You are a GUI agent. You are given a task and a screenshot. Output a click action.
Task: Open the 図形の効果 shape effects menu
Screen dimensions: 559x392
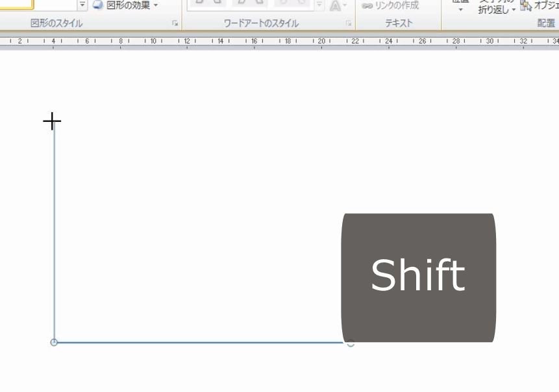point(125,5)
